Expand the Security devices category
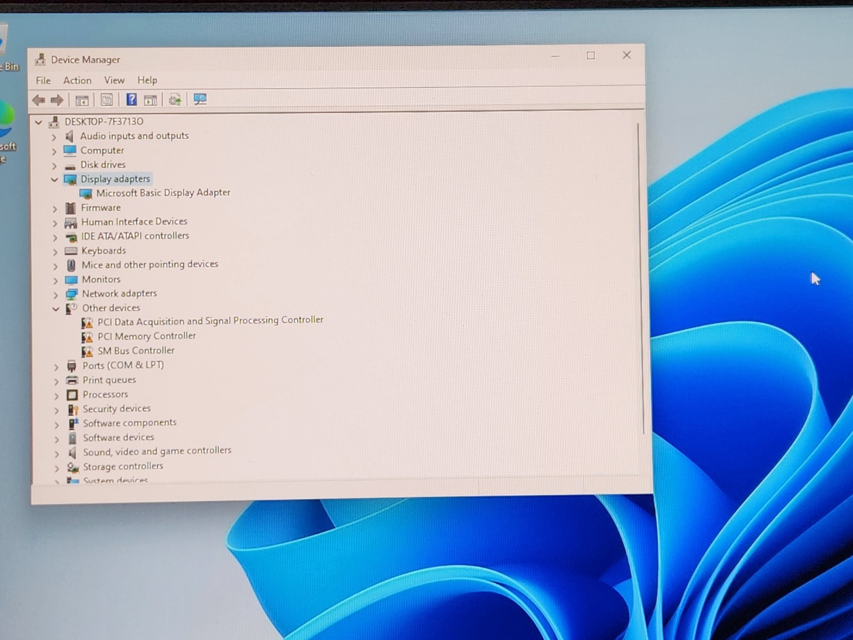 [57, 410]
